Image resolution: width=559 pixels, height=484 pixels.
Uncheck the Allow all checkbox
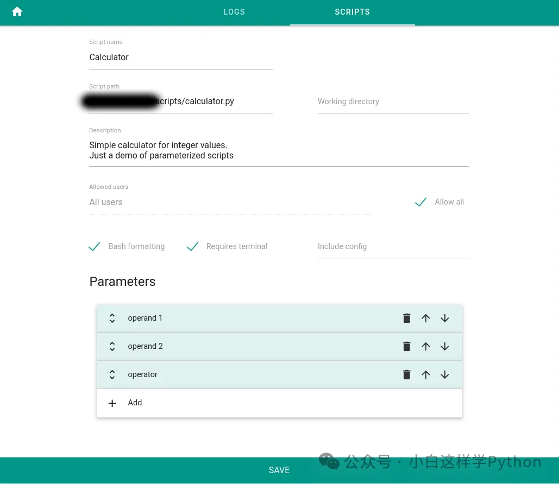point(420,202)
